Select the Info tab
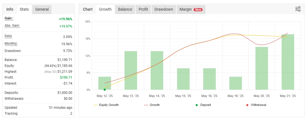 [x=10, y=9]
